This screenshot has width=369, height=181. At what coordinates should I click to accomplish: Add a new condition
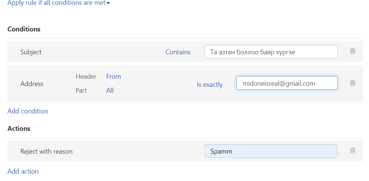[28, 111]
